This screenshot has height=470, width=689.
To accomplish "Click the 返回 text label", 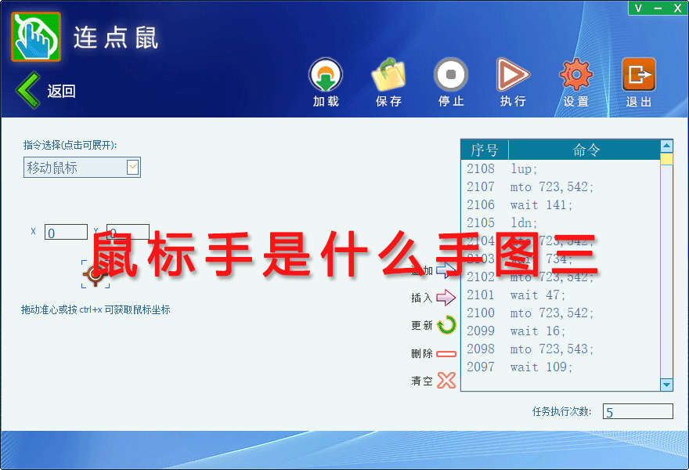I will pyautogui.click(x=62, y=91).
